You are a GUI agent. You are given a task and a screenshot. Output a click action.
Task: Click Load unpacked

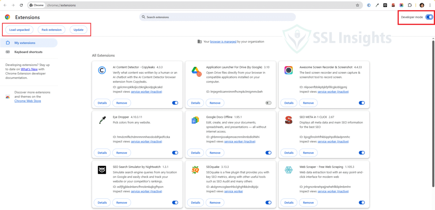(19, 30)
